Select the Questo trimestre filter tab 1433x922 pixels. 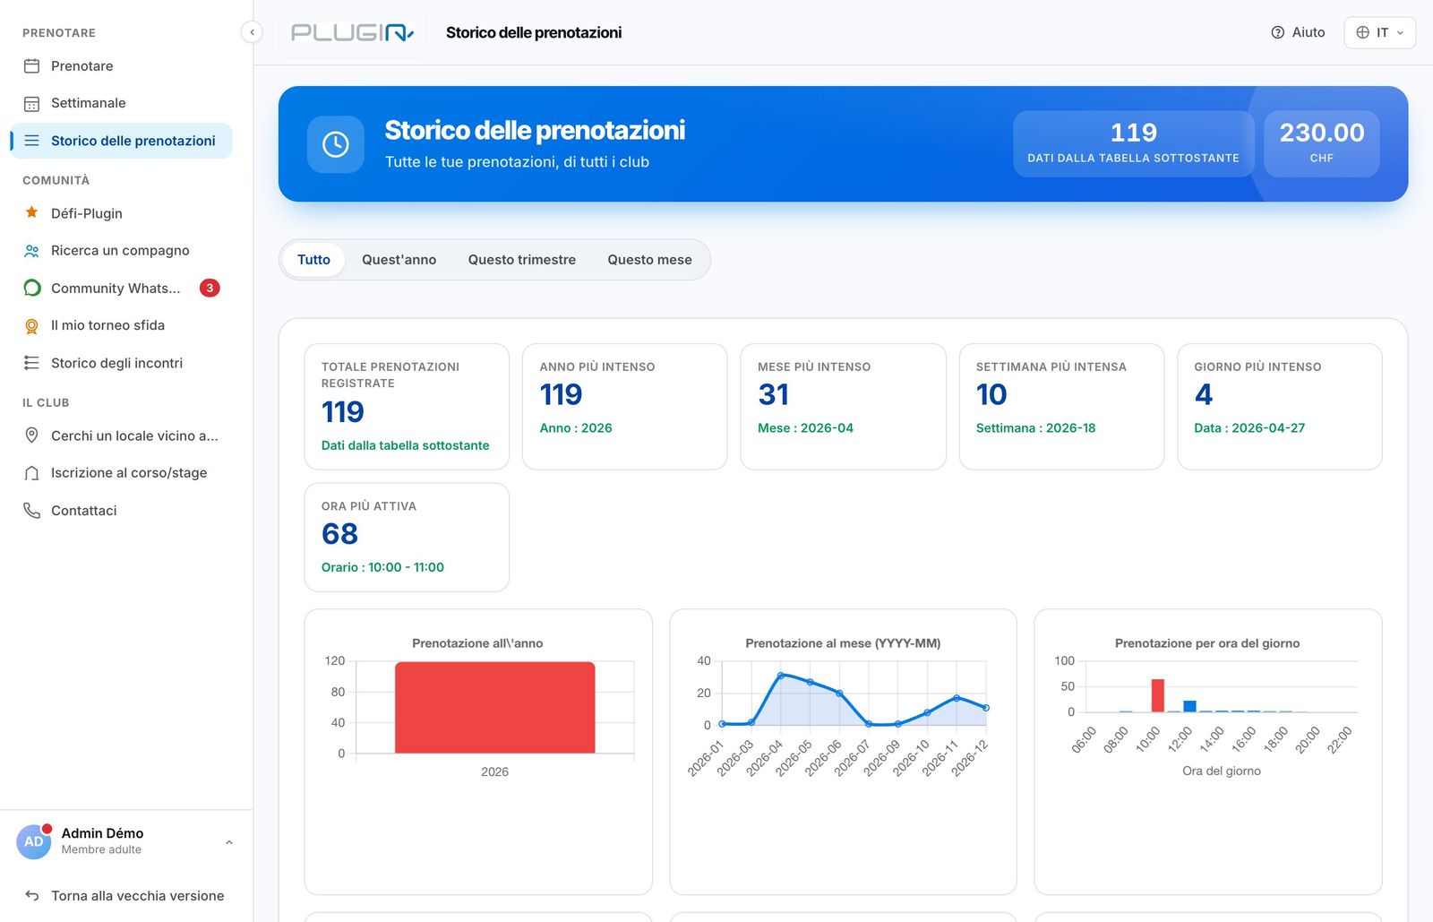(521, 260)
